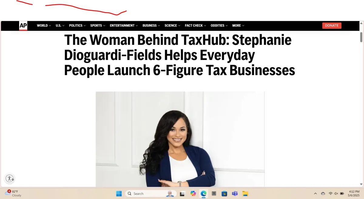Click the AP logo in the header

point(23,26)
